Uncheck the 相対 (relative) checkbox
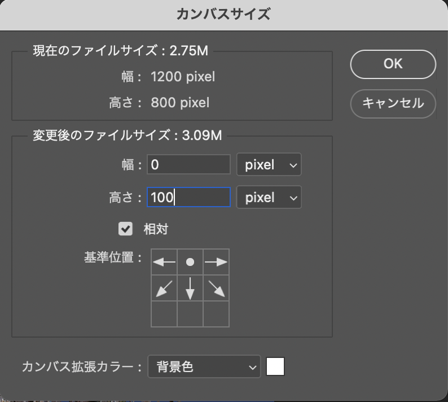Viewport: 448px width, 402px height. (125, 229)
